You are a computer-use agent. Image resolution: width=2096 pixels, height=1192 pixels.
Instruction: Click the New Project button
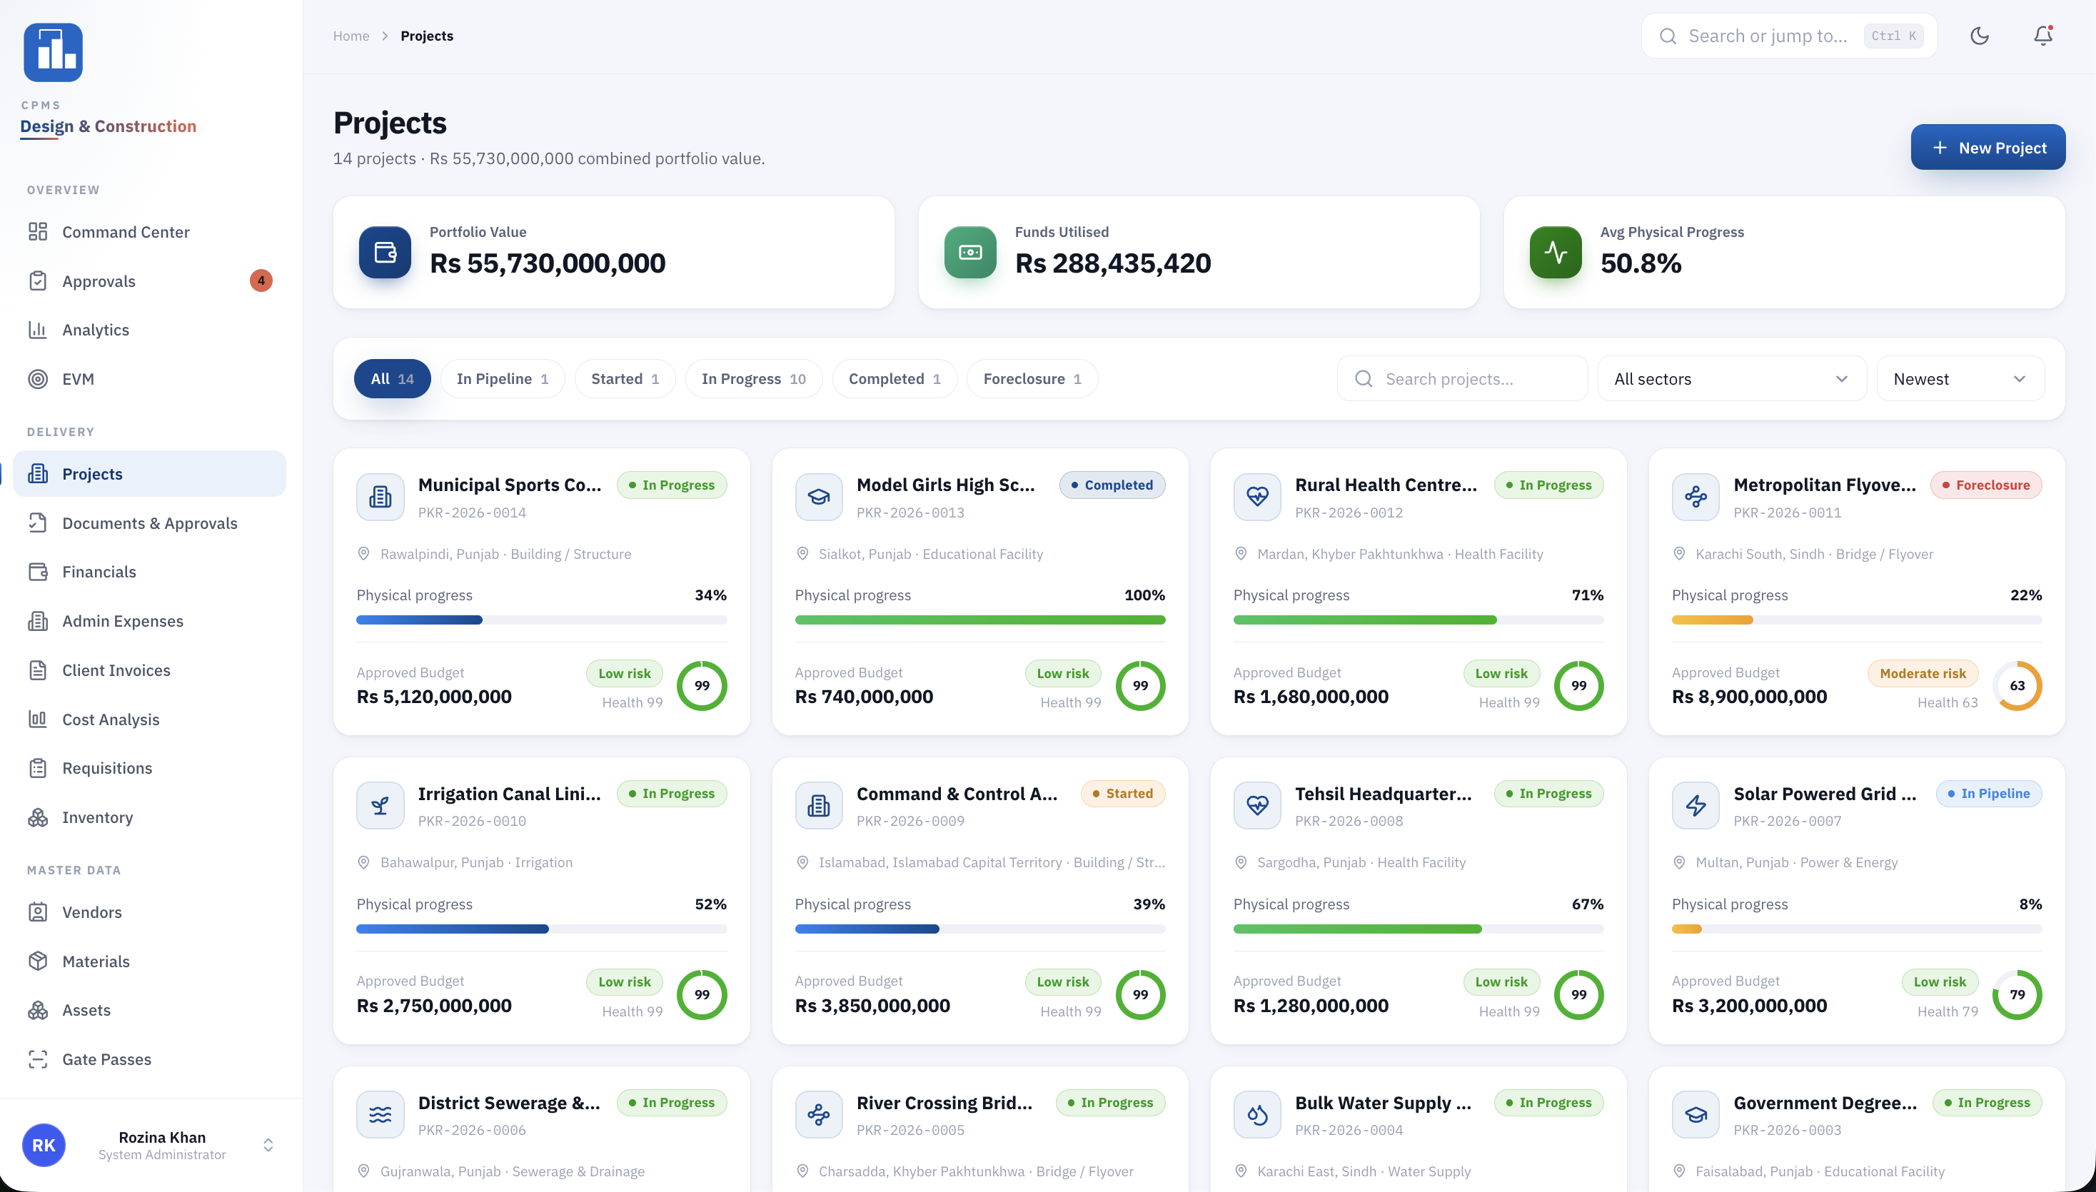[1988, 147]
